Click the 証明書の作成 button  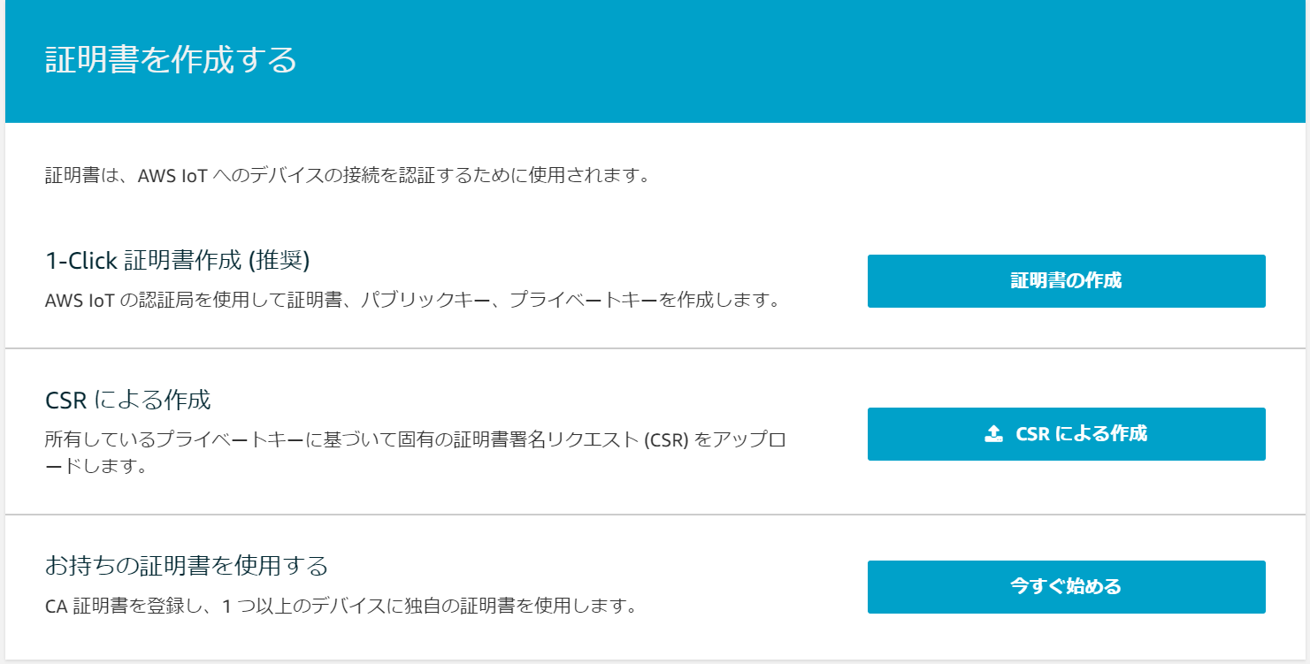tap(1066, 281)
